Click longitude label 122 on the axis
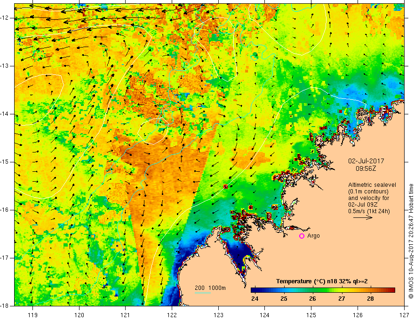414x320 pixels. click(x=172, y=315)
